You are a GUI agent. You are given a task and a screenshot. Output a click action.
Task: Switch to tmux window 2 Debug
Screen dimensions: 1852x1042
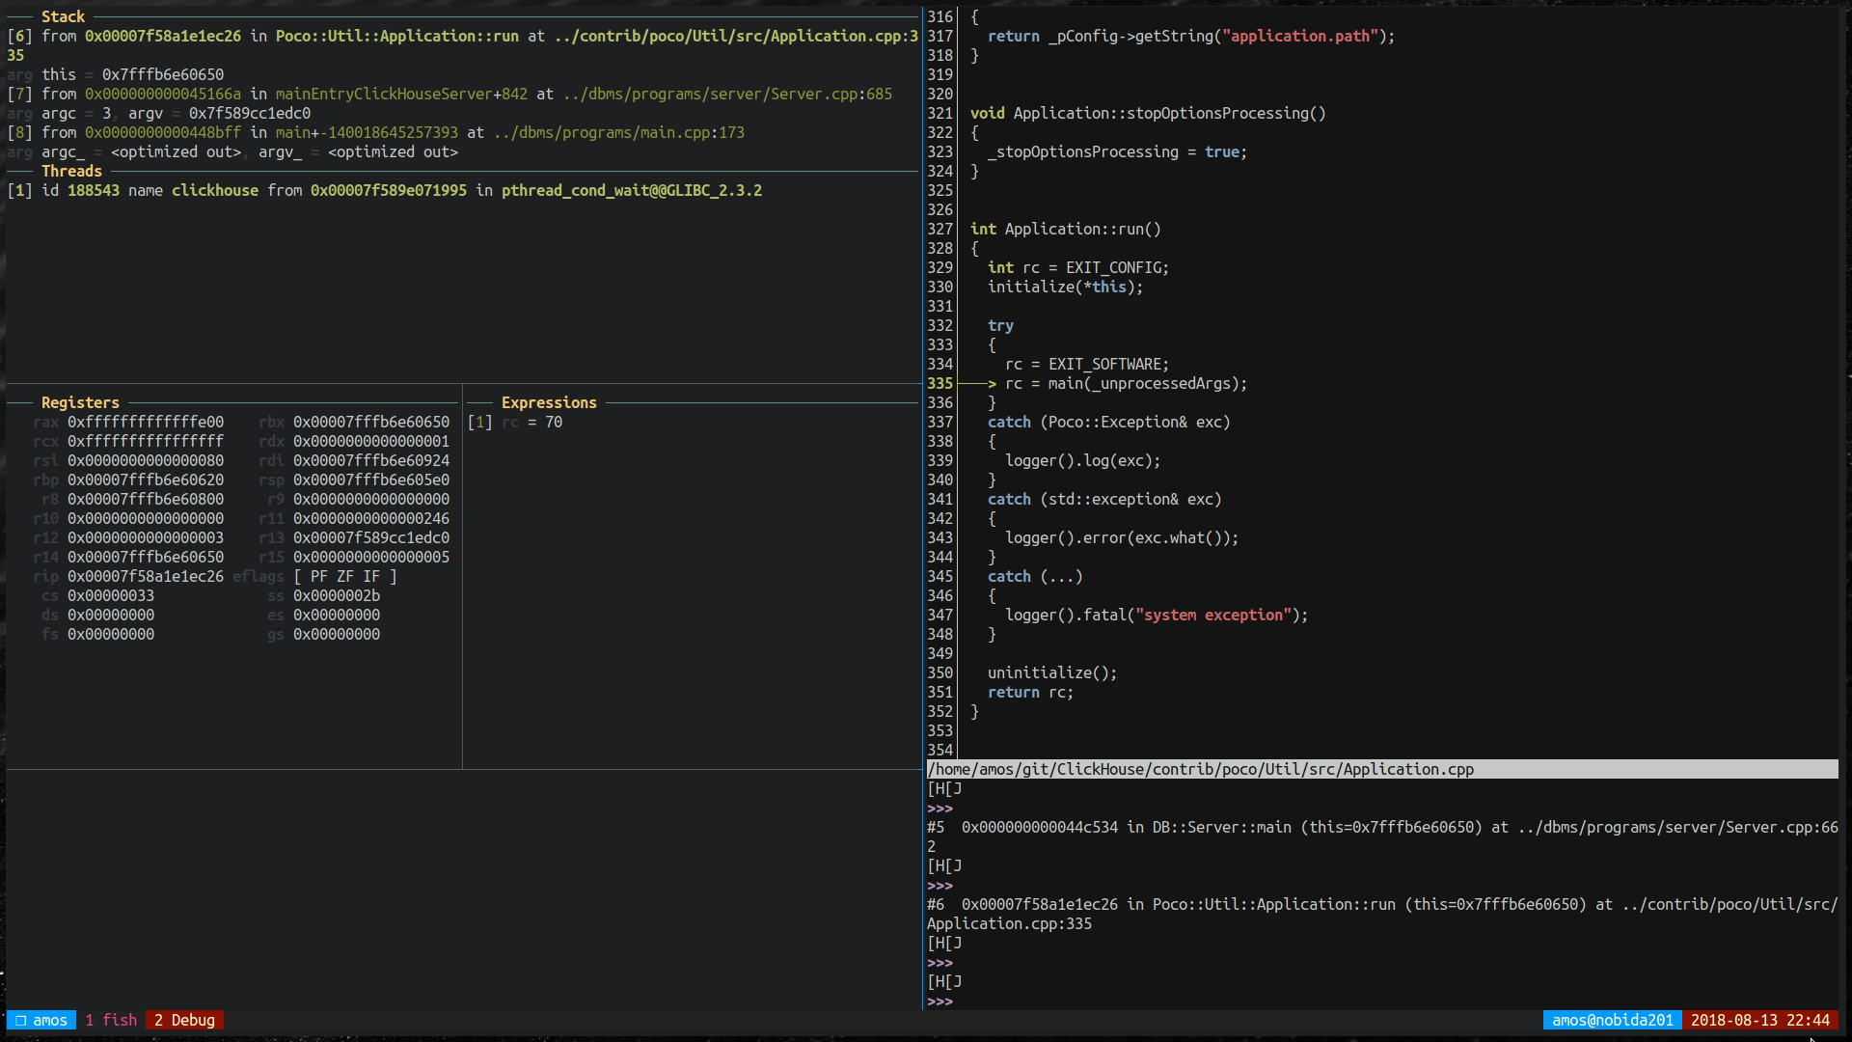pos(184,1020)
